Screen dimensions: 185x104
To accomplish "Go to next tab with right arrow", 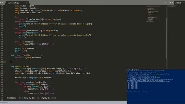I will (2, 3).
